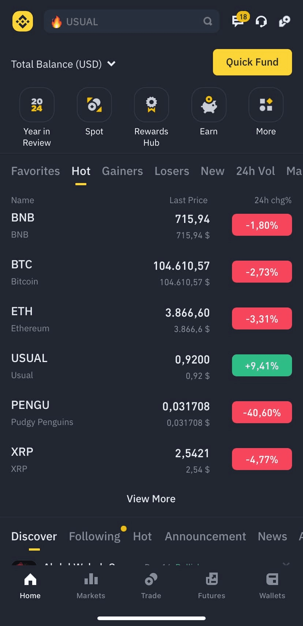The height and width of the screenshot is (626, 303).
Task: Click the USUAL search field
Action: 132,22
